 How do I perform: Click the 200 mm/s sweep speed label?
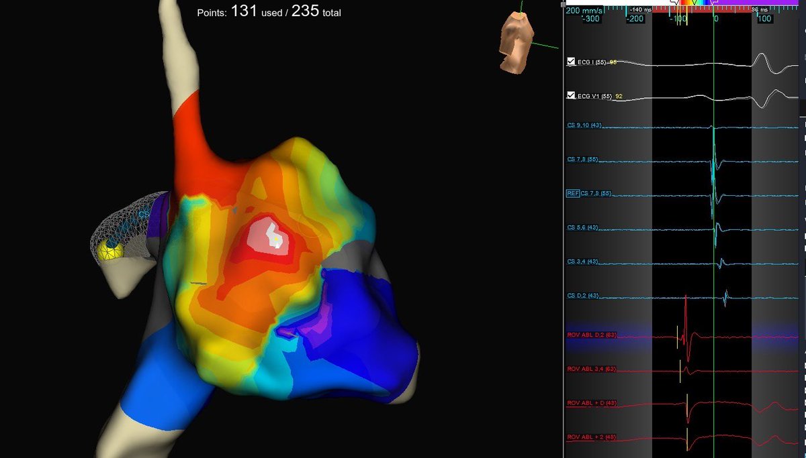click(x=583, y=11)
